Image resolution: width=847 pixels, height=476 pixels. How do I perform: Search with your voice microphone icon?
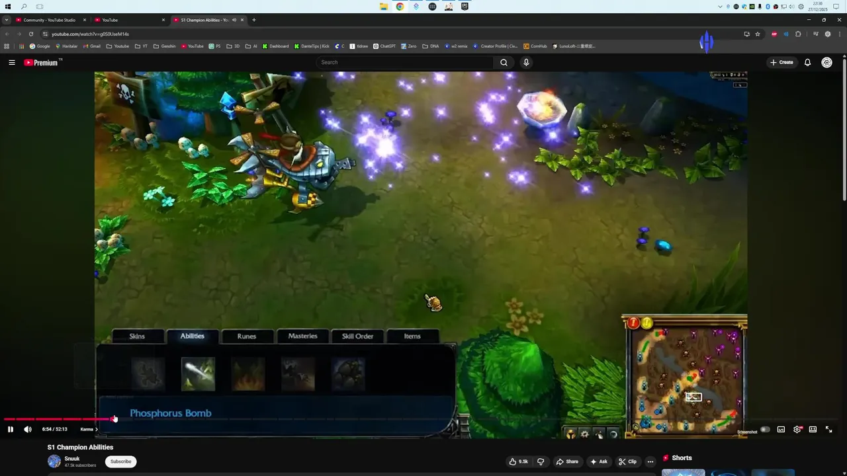pyautogui.click(x=526, y=62)
